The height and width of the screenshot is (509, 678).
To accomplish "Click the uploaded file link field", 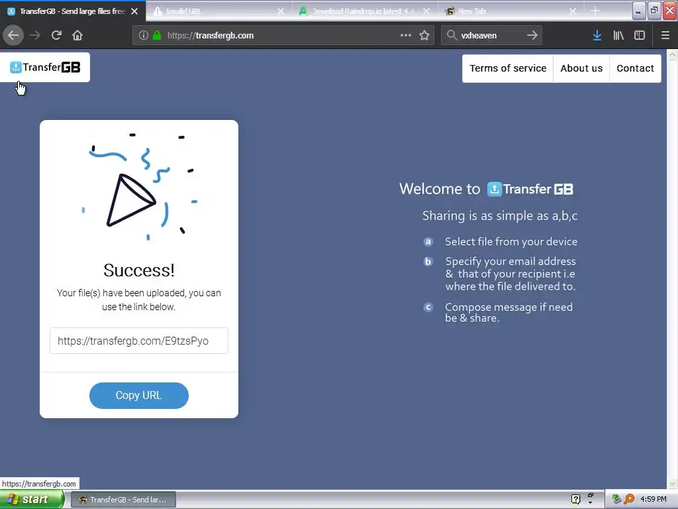I will tap(139, 341).
